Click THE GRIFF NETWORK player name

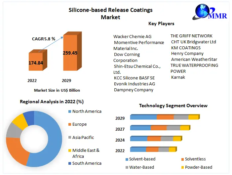[x=191, y=36]
